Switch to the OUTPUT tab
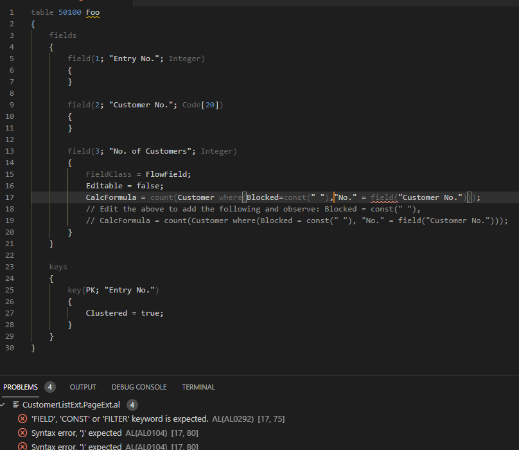 (83, 386)
